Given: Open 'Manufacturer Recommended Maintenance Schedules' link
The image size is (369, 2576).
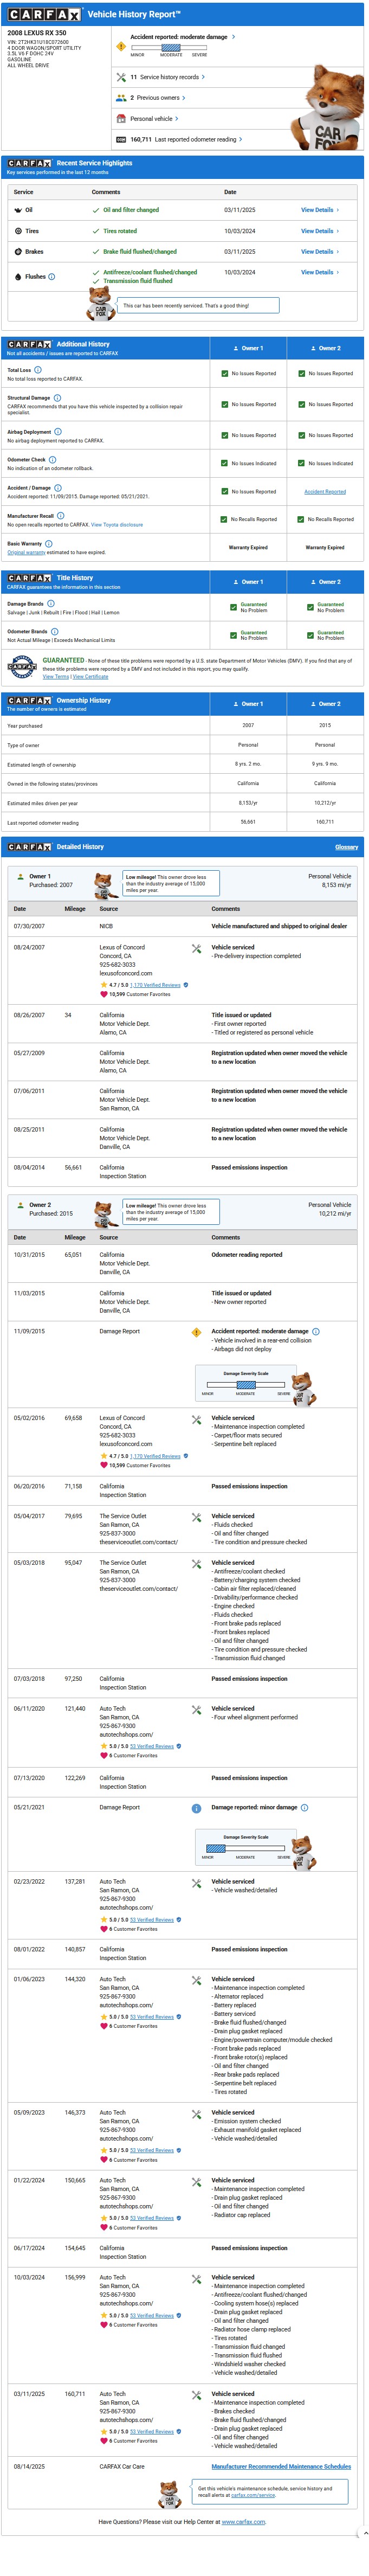Looking at the screenshot, I should pyautogui.click(x=281, y=2466).
